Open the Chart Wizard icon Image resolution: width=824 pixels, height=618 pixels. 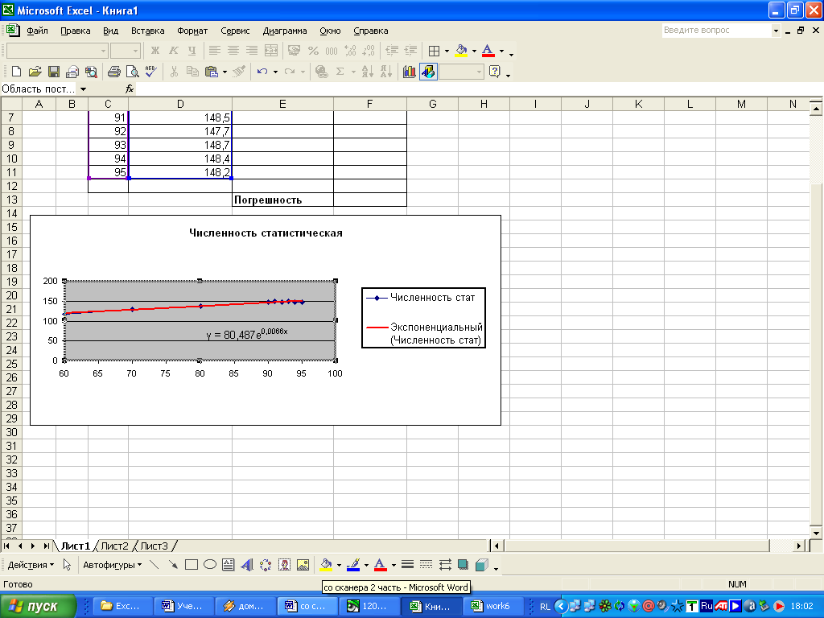coord(409,72)
